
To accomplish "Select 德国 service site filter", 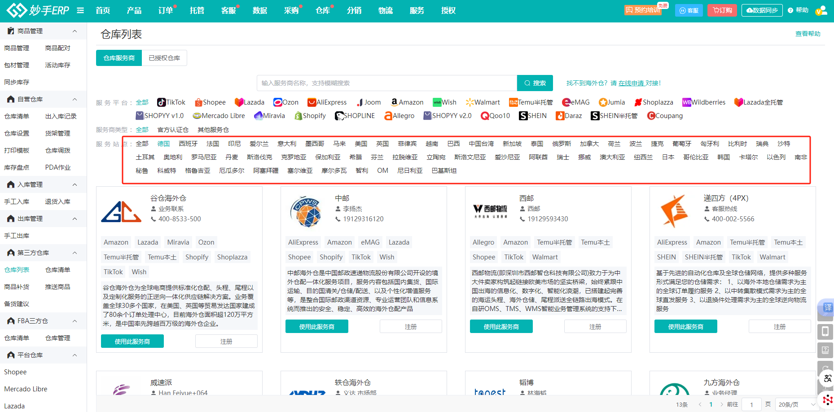I will (164, 144).
